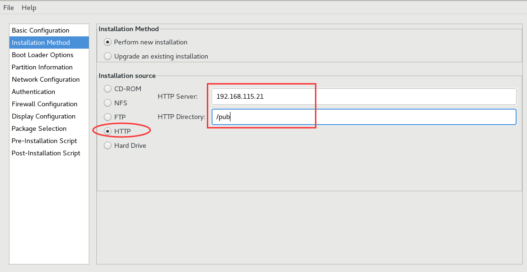Go to Boot Loader Options

(49, 55)
